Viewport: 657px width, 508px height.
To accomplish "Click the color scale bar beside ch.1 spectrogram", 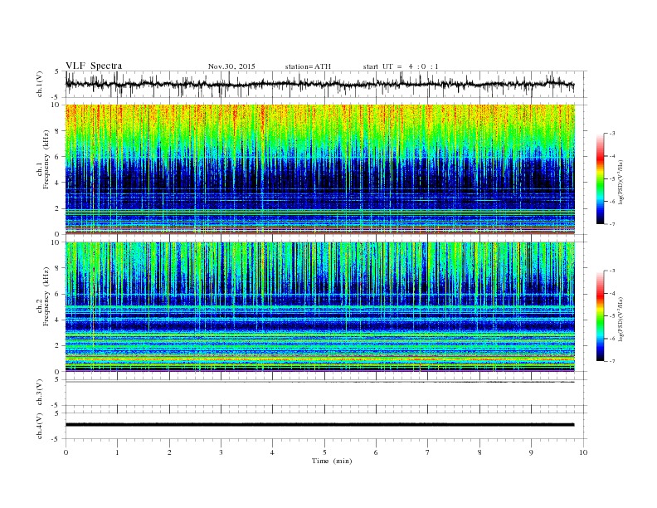I will pos(600,178).
